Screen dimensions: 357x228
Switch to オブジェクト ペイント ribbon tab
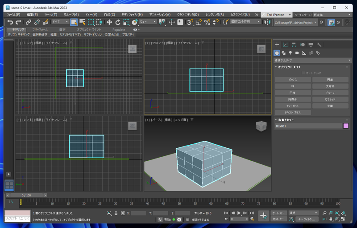(88, 30)
